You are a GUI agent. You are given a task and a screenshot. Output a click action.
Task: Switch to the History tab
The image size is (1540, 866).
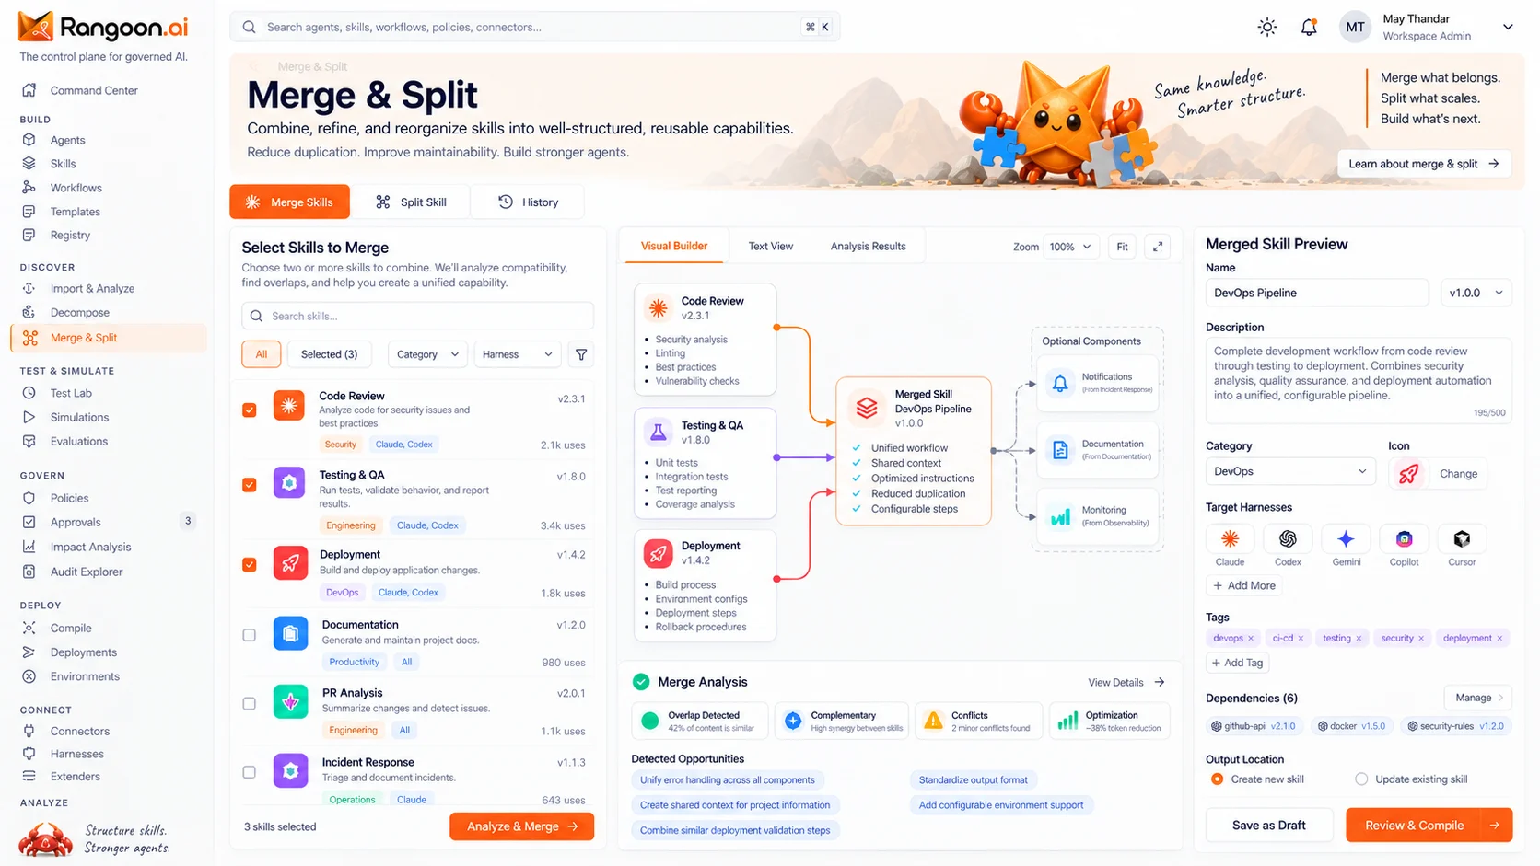pyautogui.click(x=528, y=202)
